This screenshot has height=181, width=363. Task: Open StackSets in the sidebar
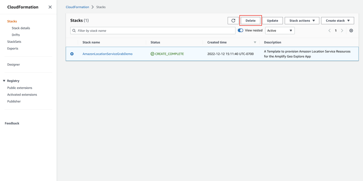[x=14, y=42]
